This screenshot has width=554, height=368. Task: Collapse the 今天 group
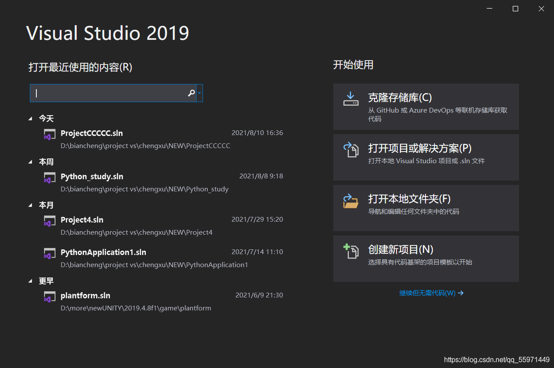click(x=30, y=118)
